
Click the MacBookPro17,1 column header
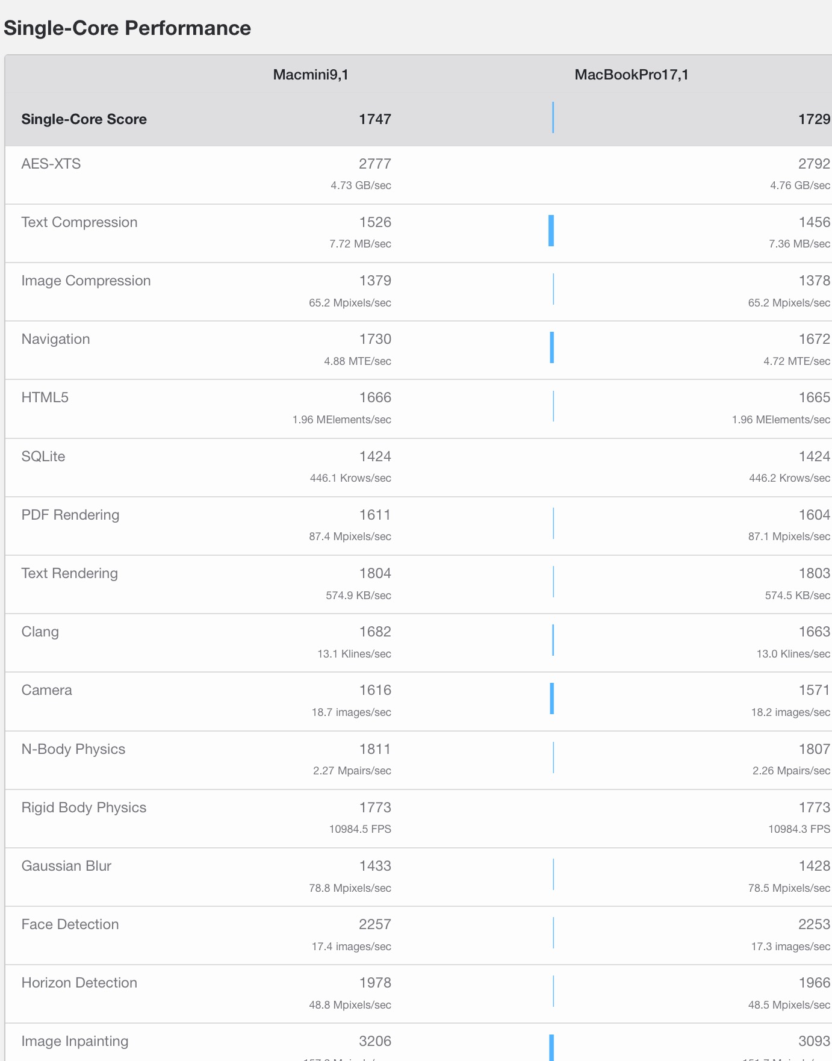(x=632, y=75)
